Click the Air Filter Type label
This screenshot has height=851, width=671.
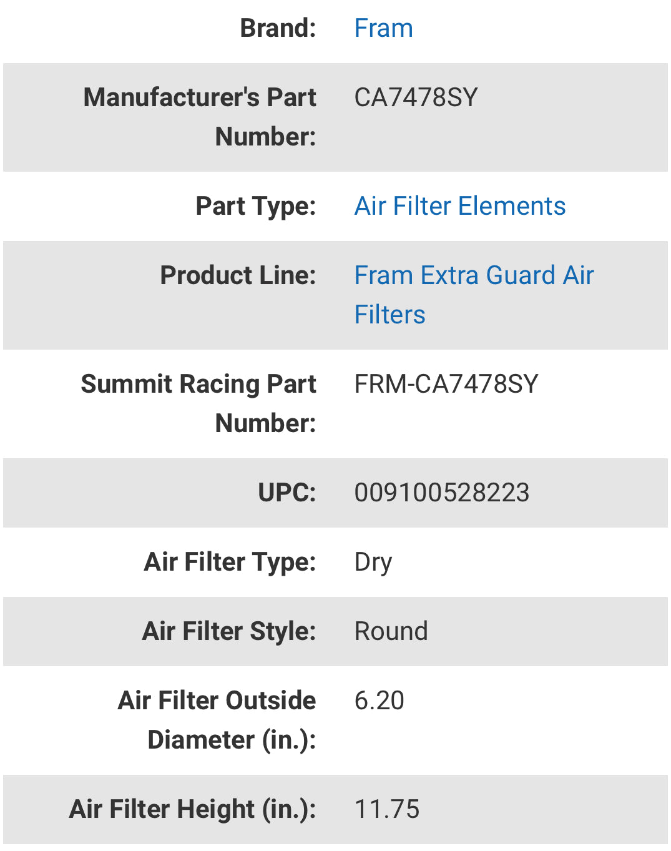pyautogui.click(x=230, y=562)
